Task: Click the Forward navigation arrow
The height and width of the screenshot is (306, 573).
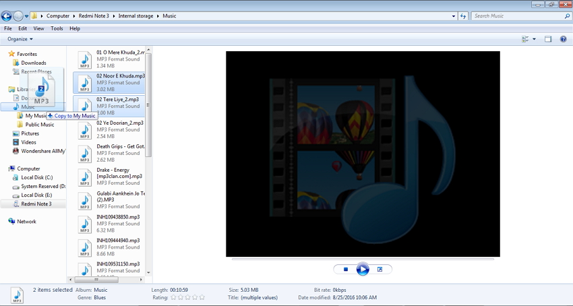Action: click(18, 16)
